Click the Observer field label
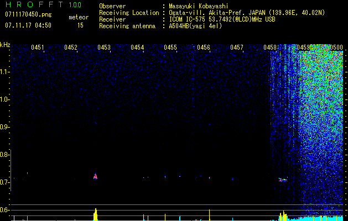This screenshot has height=221, width=348. coord(112,6)
